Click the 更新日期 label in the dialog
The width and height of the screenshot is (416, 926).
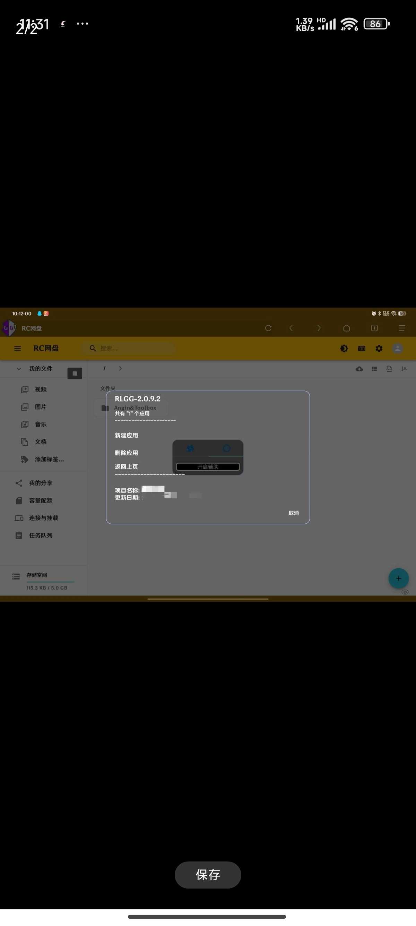(x=127, y=498)
